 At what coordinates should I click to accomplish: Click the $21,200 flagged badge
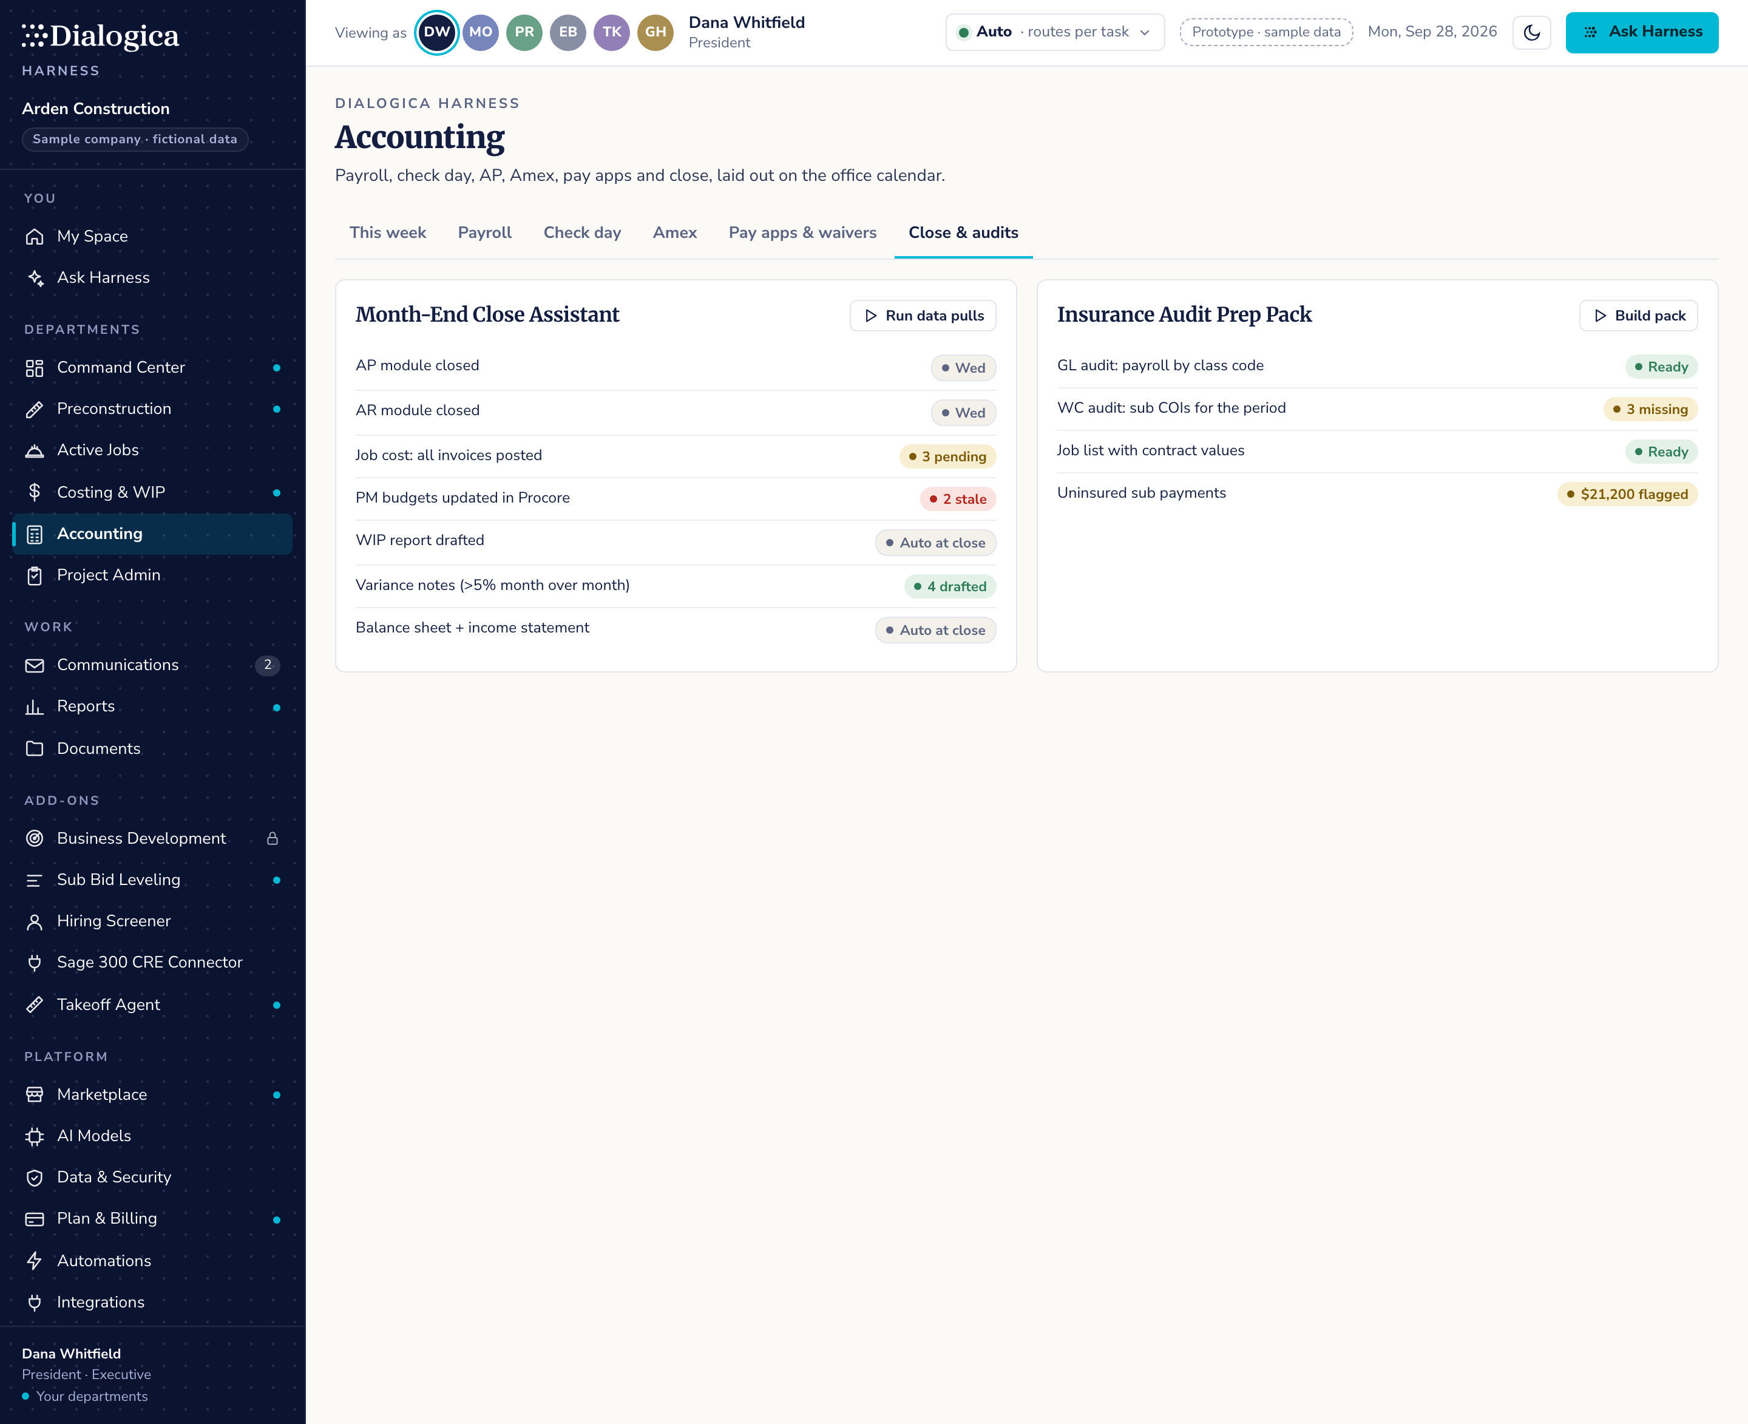[x=1627, y=495]
